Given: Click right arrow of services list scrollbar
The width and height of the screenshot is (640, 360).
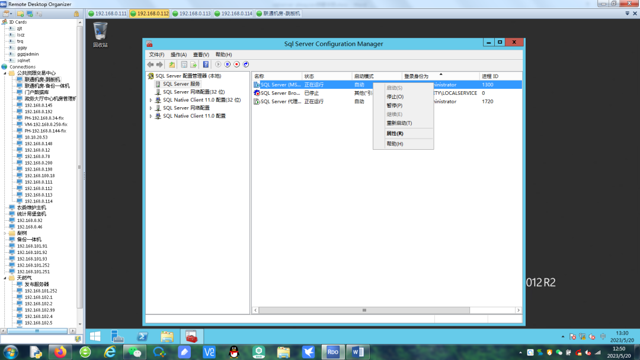Looking at the screenshot, I should click(519, 310).
